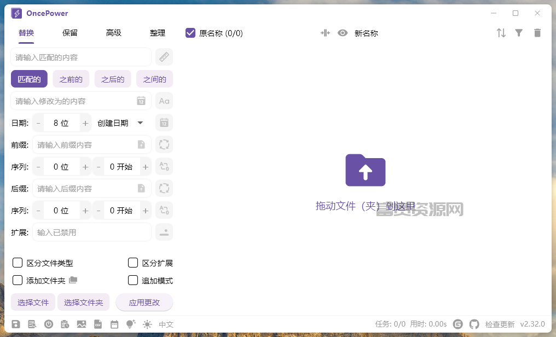Click the 检查更新 link
Image resolution: width=556 pixels, height=337 pixels.
pos(500,324)
